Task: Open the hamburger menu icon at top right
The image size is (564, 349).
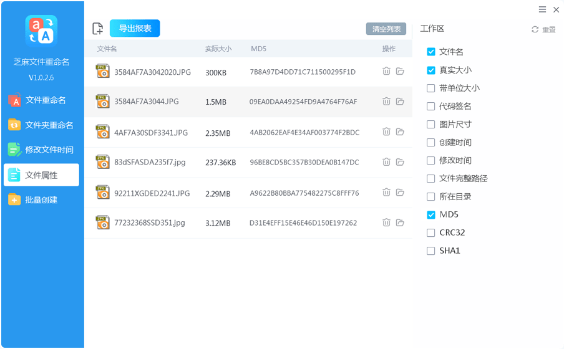Action: click(x=542, y=9)
